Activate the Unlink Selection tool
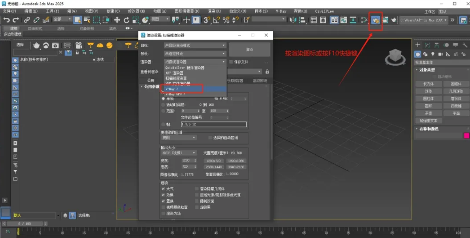 point(36,20)
